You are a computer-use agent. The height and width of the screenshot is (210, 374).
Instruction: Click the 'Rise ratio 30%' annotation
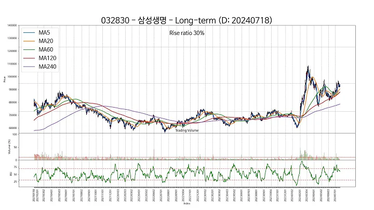coord(187,33)
